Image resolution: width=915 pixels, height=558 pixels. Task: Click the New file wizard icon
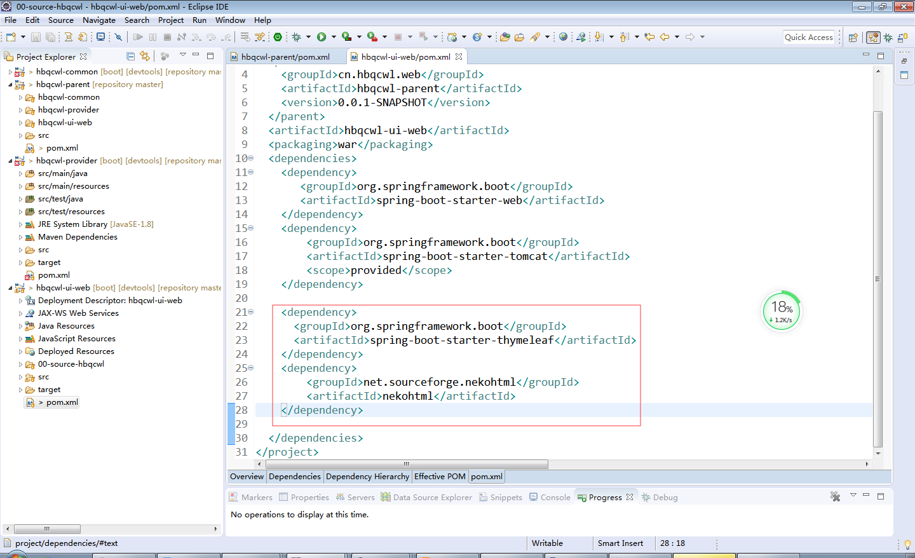[11, 37]
